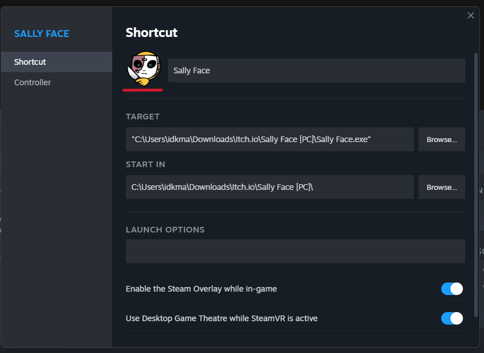
Task: Click the LAUNCH OPTIONS section label
Action: 165,230
